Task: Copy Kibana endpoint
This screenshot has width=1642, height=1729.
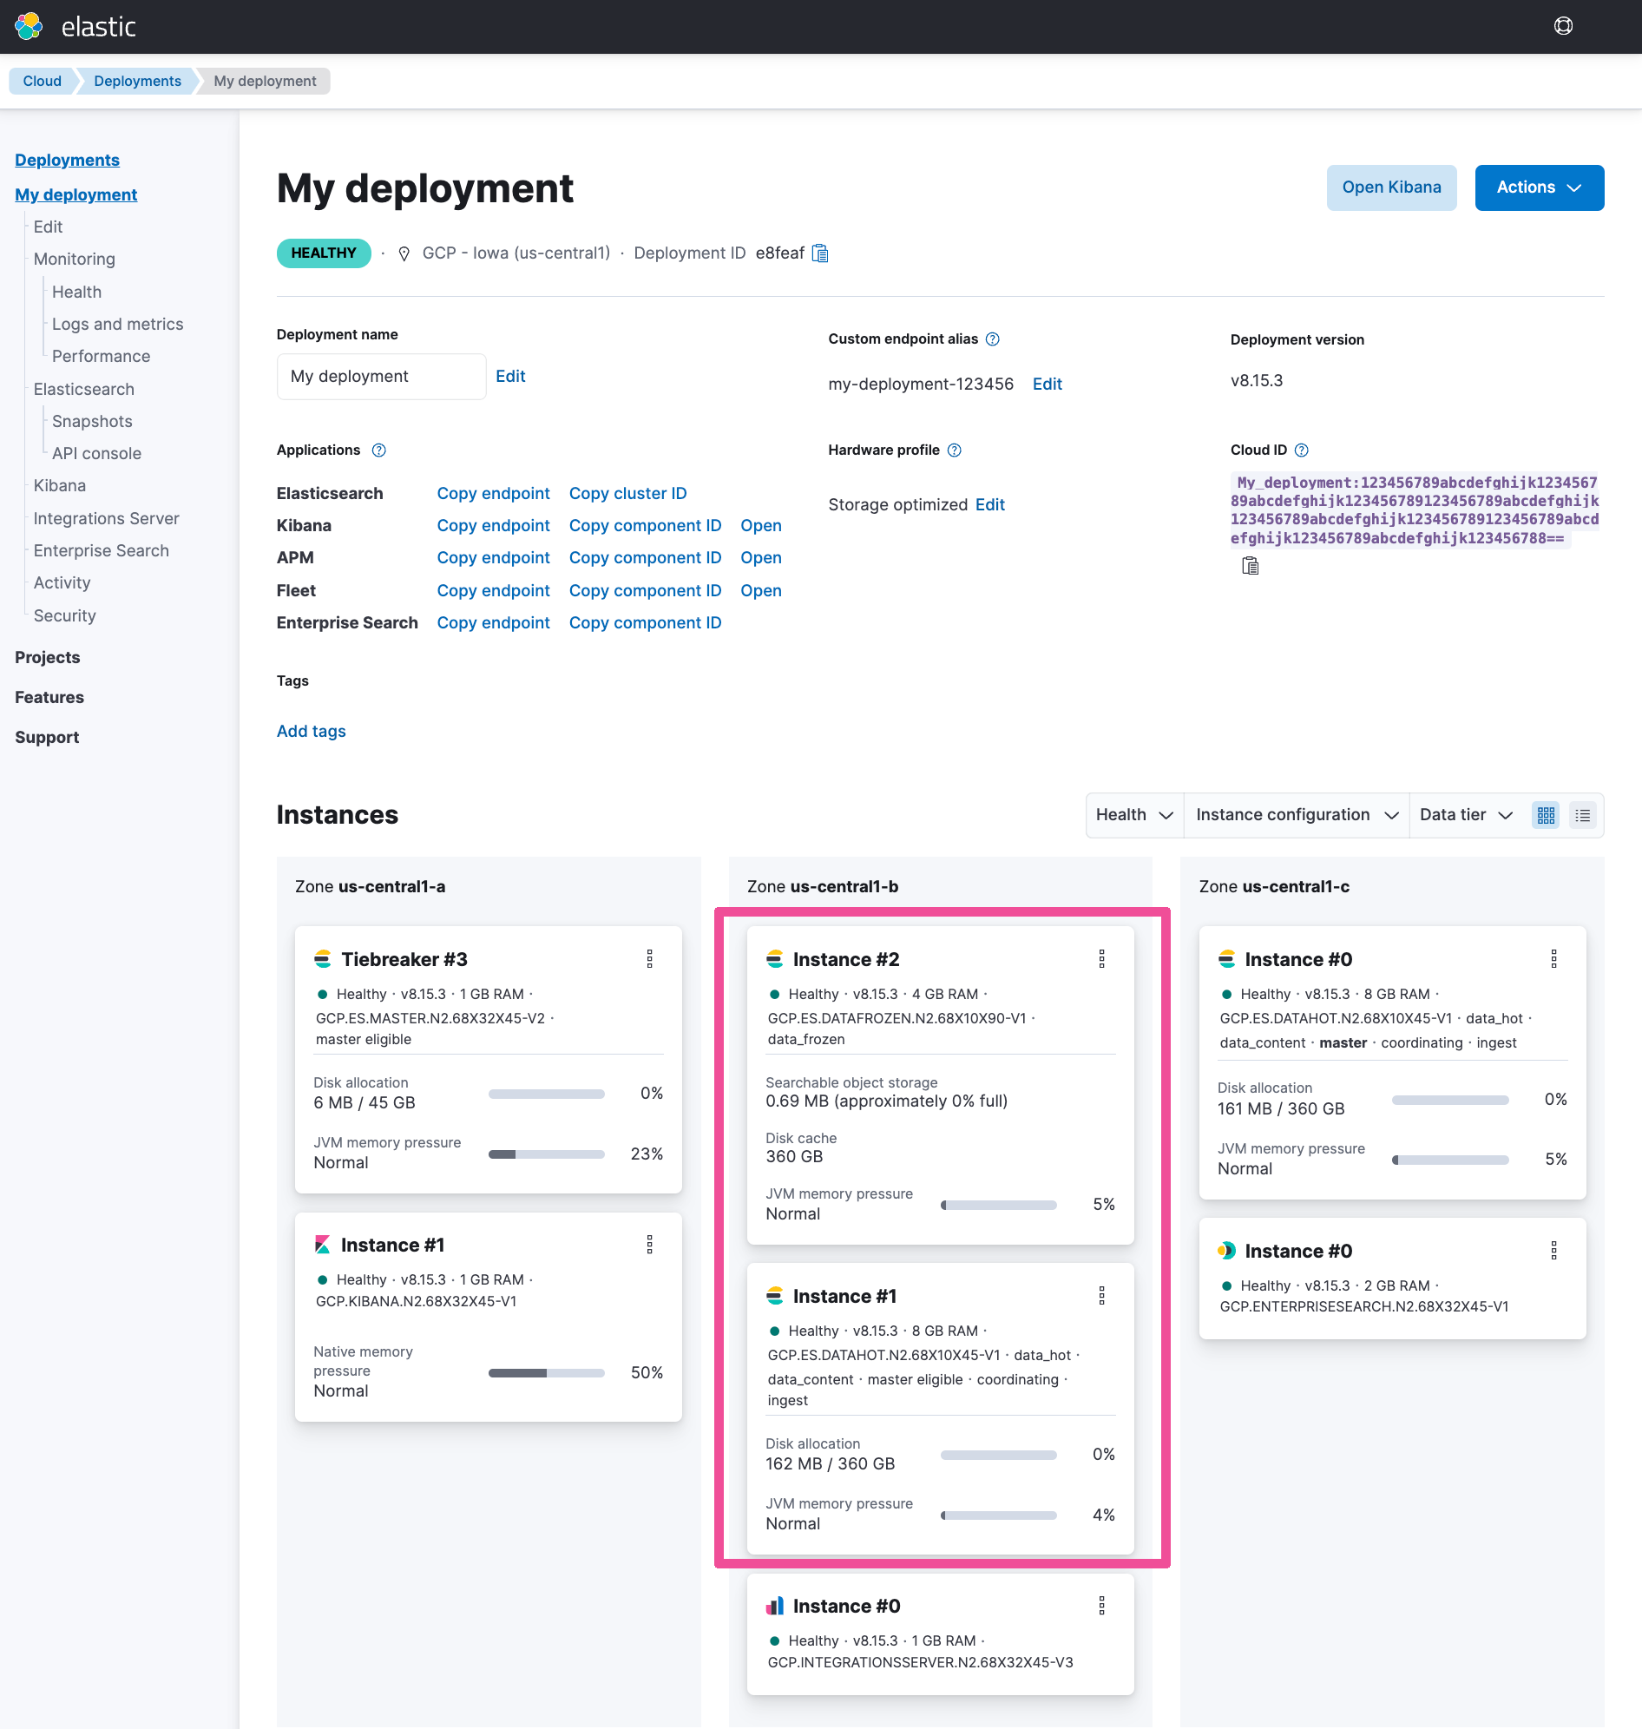Action: 493,525
